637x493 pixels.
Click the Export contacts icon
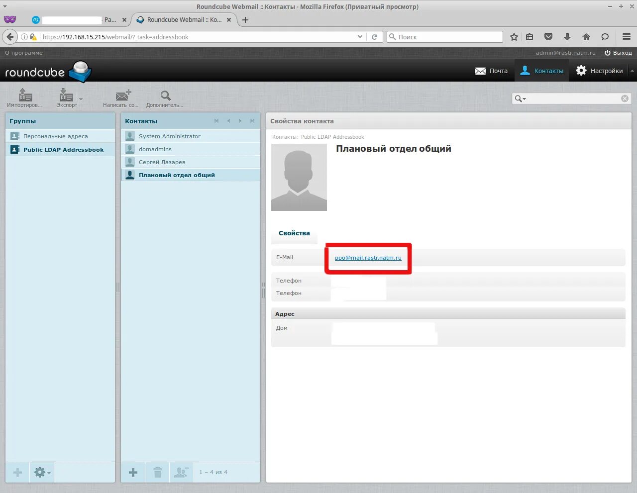coord(67,98)
